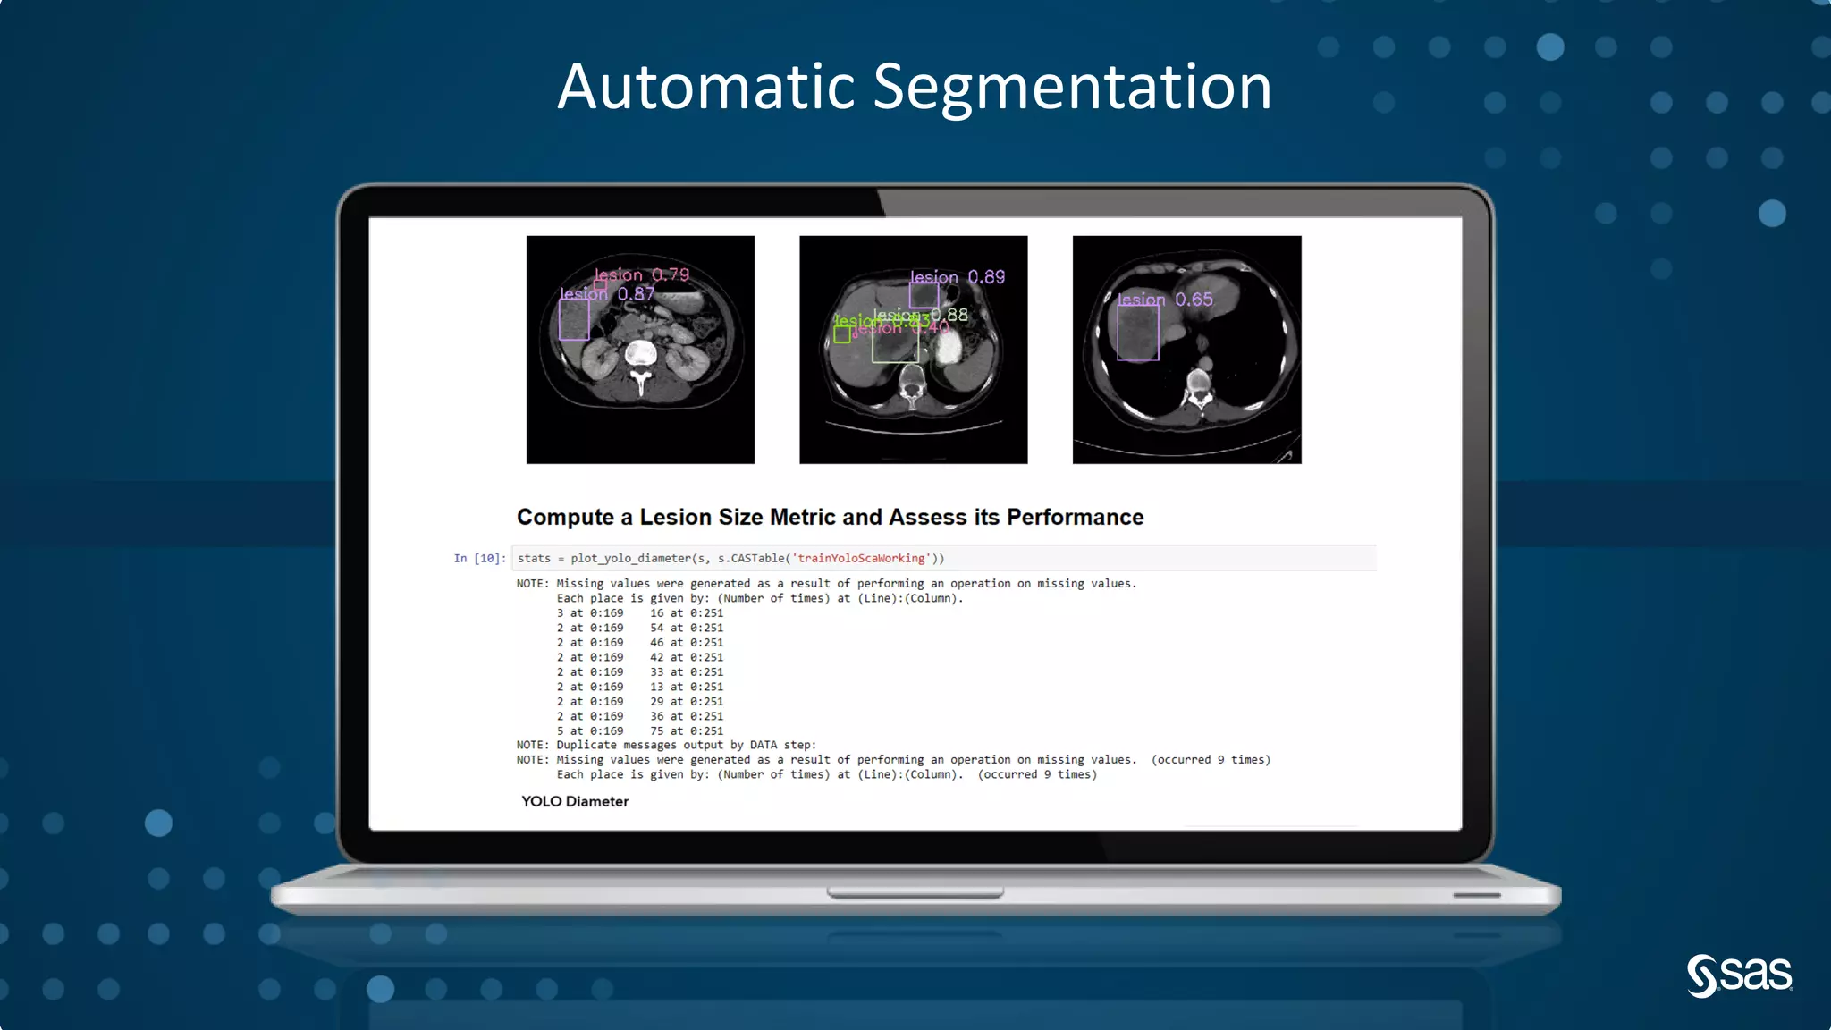Click the notebook code cell with plot_yolo_diameter
Viewport: 1831px width, 1030px height.
[944, 558]
